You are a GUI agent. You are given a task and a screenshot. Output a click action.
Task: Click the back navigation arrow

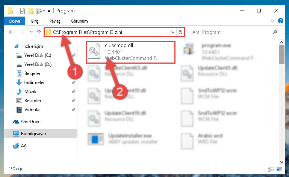click(11, 32)
